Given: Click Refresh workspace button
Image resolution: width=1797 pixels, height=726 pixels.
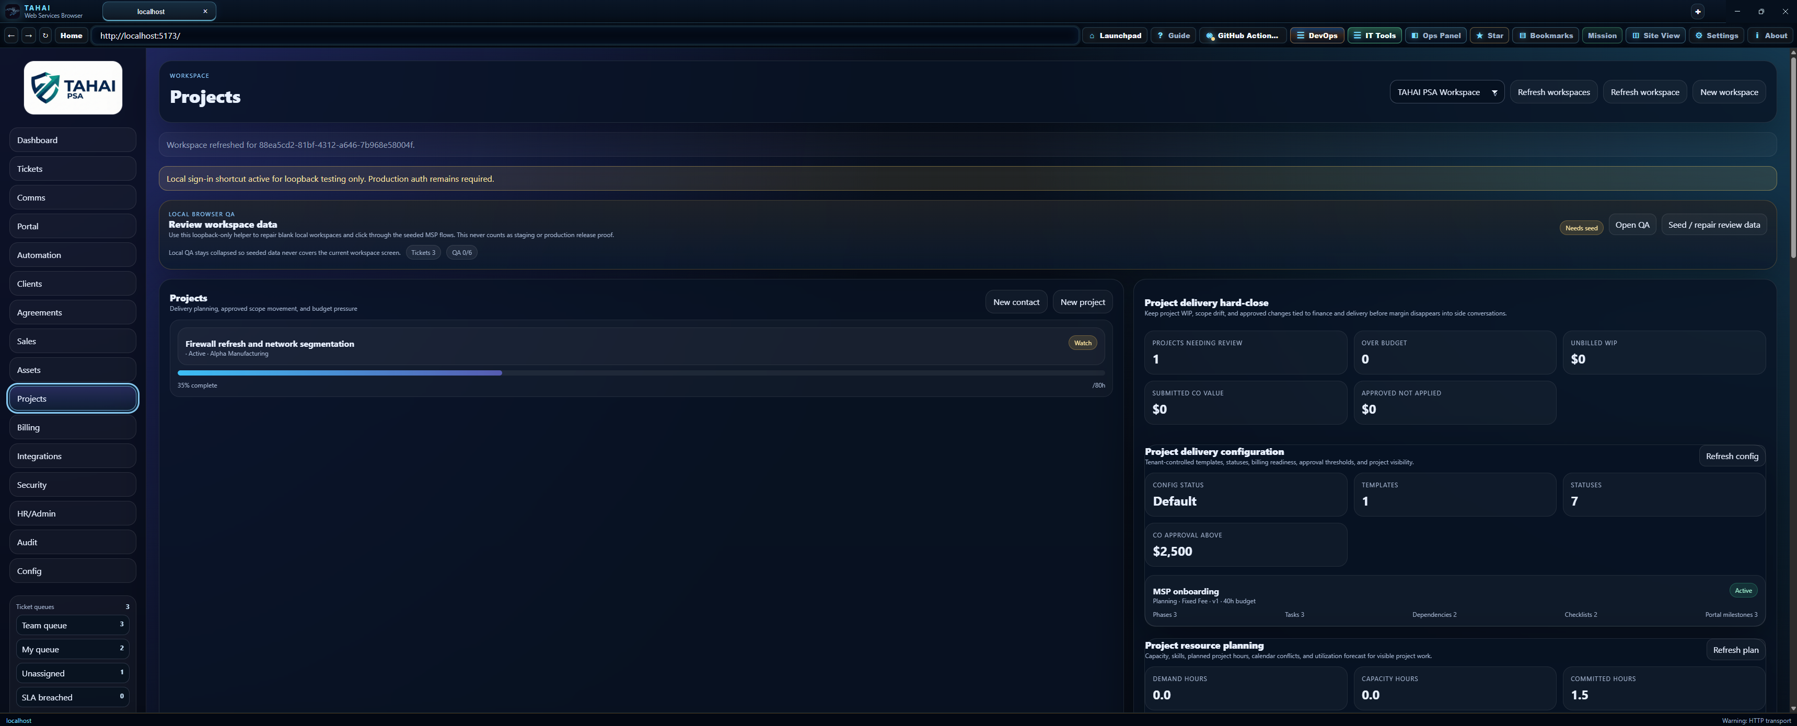Looking at the screenshot, I should point(1644,92).
